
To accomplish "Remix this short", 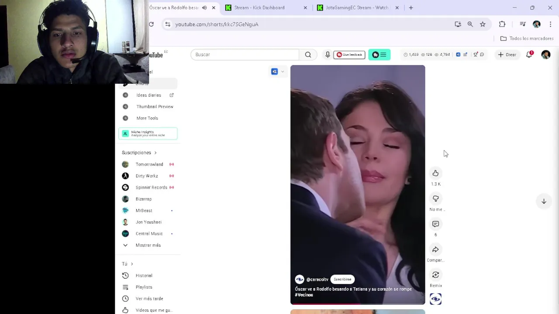I will [x=435, y=275].
